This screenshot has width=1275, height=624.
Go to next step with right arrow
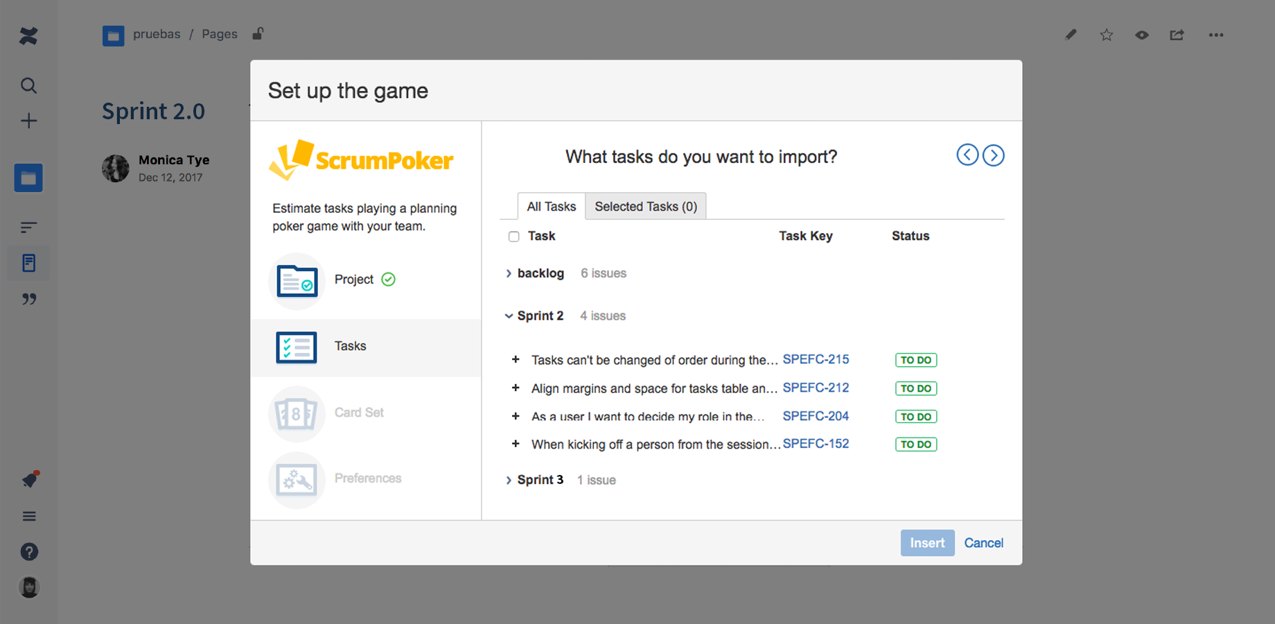click(x=994, y=155)
